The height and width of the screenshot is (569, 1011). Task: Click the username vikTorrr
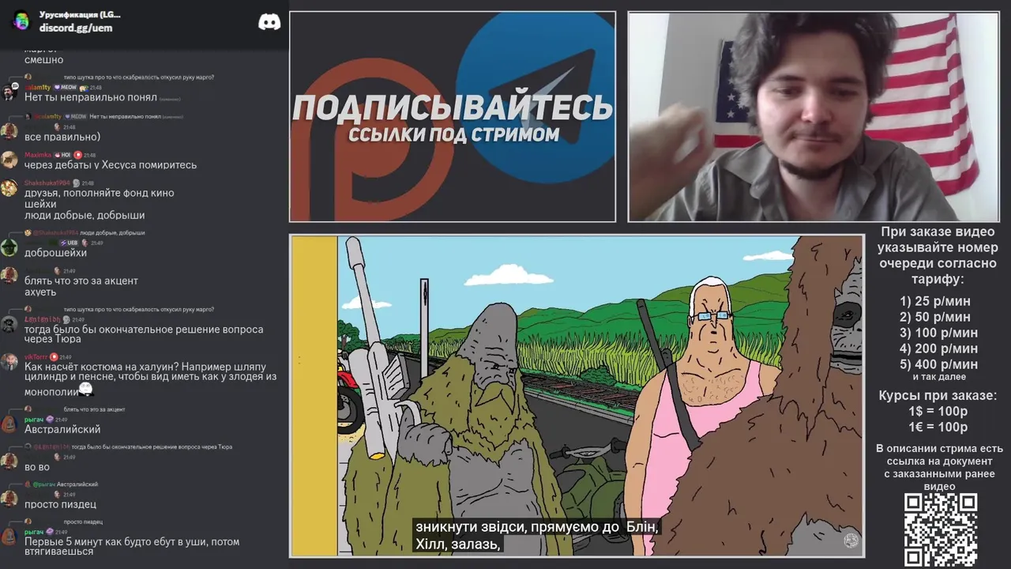click(x=36, y=357)
